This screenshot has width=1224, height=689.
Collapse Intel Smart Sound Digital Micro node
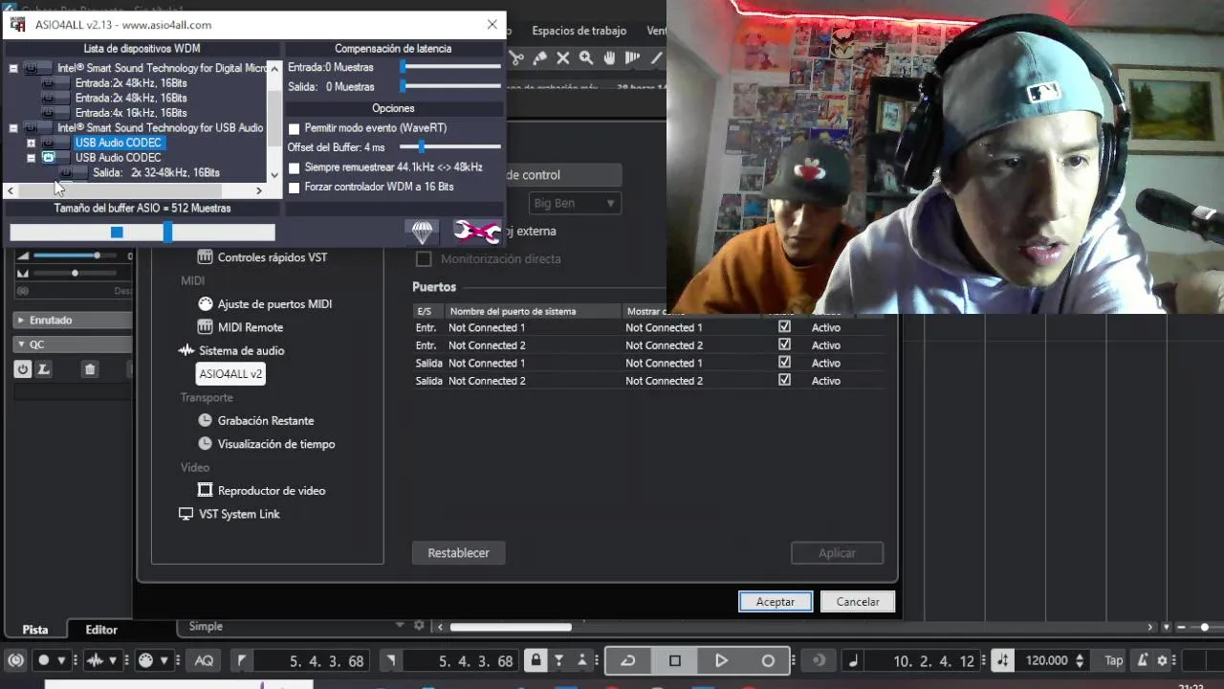click(x=13, y=68)
